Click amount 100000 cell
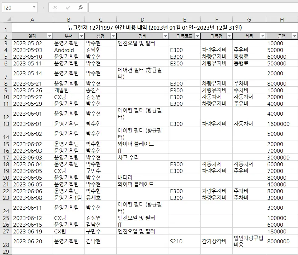Viewport: 298px width, 255px height. point(282,218)
